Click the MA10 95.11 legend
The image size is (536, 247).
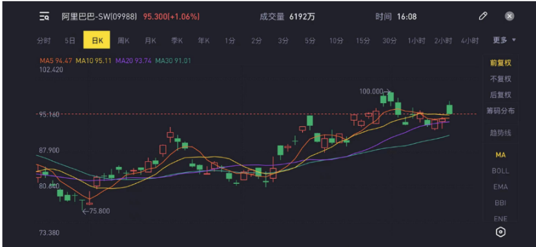tap(94, 61)
